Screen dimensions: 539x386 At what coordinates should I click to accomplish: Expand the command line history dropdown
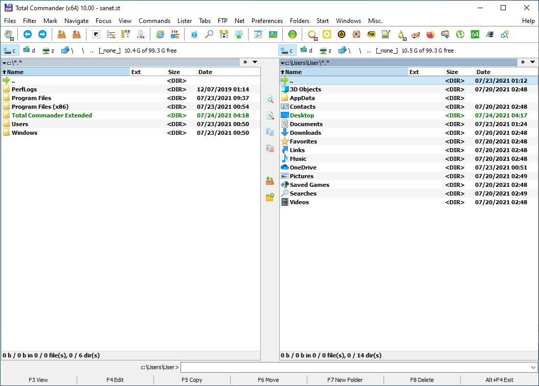click(x=533, y=367)
